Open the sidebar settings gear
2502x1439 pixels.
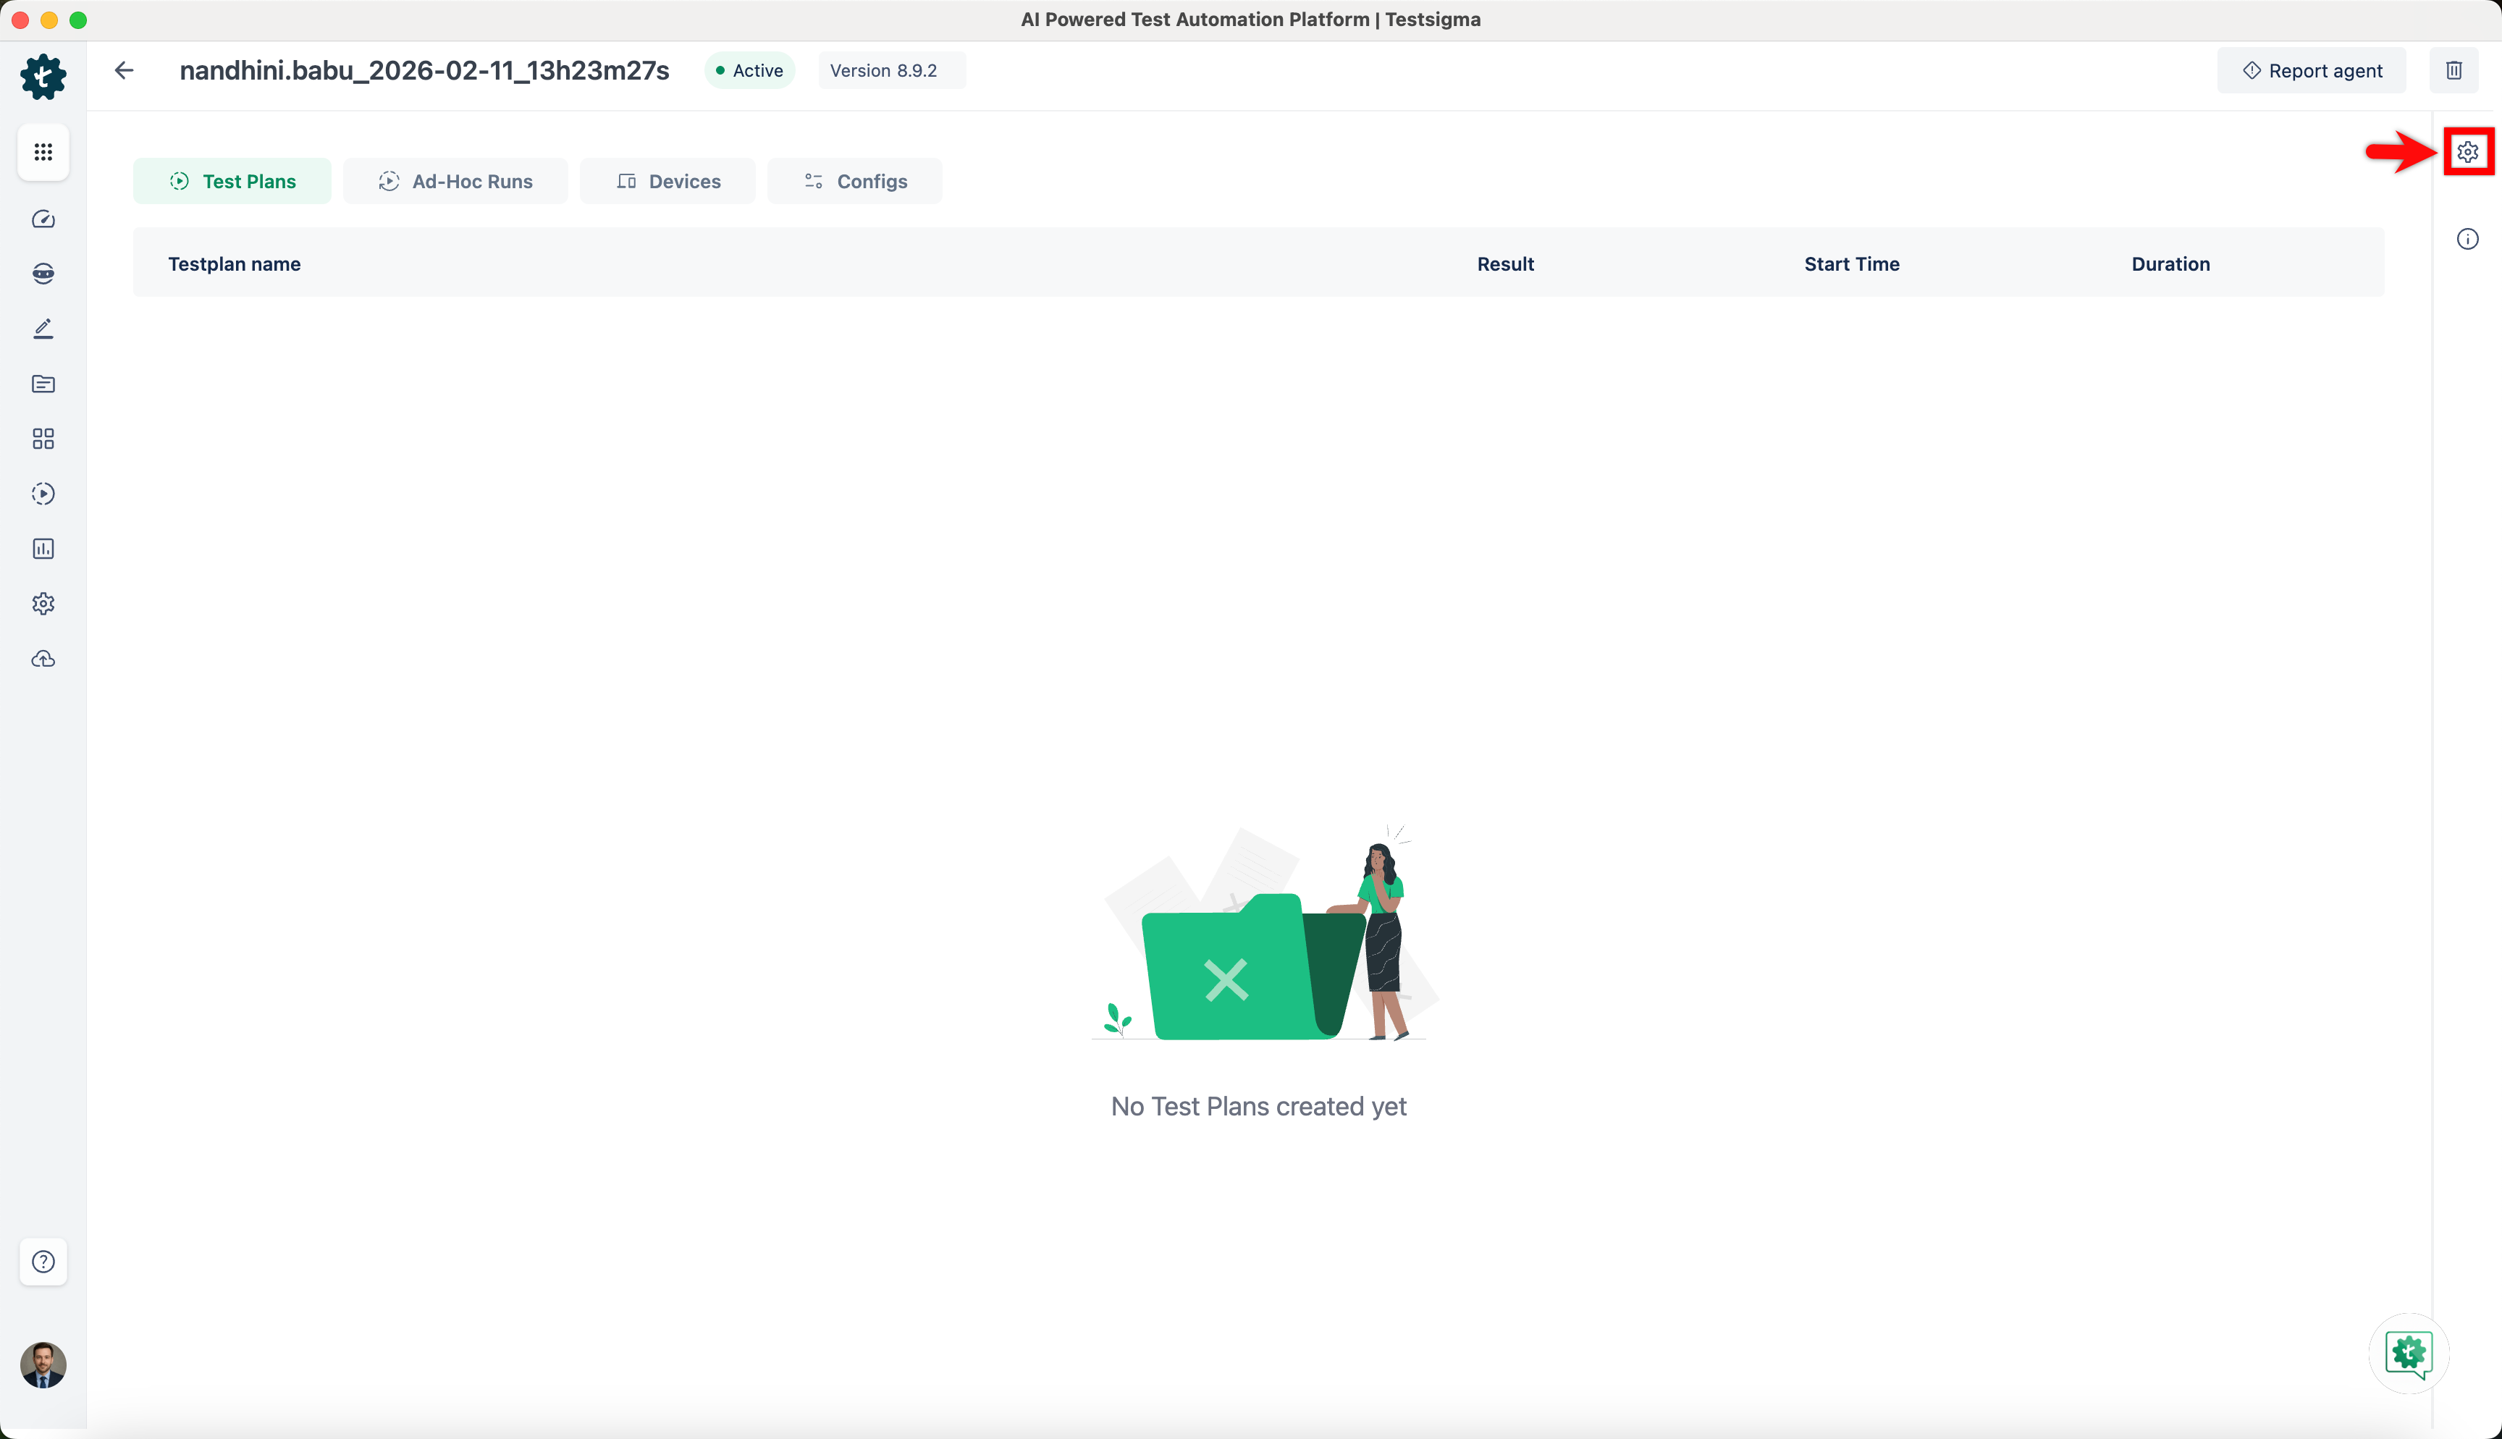click(43, 604)
